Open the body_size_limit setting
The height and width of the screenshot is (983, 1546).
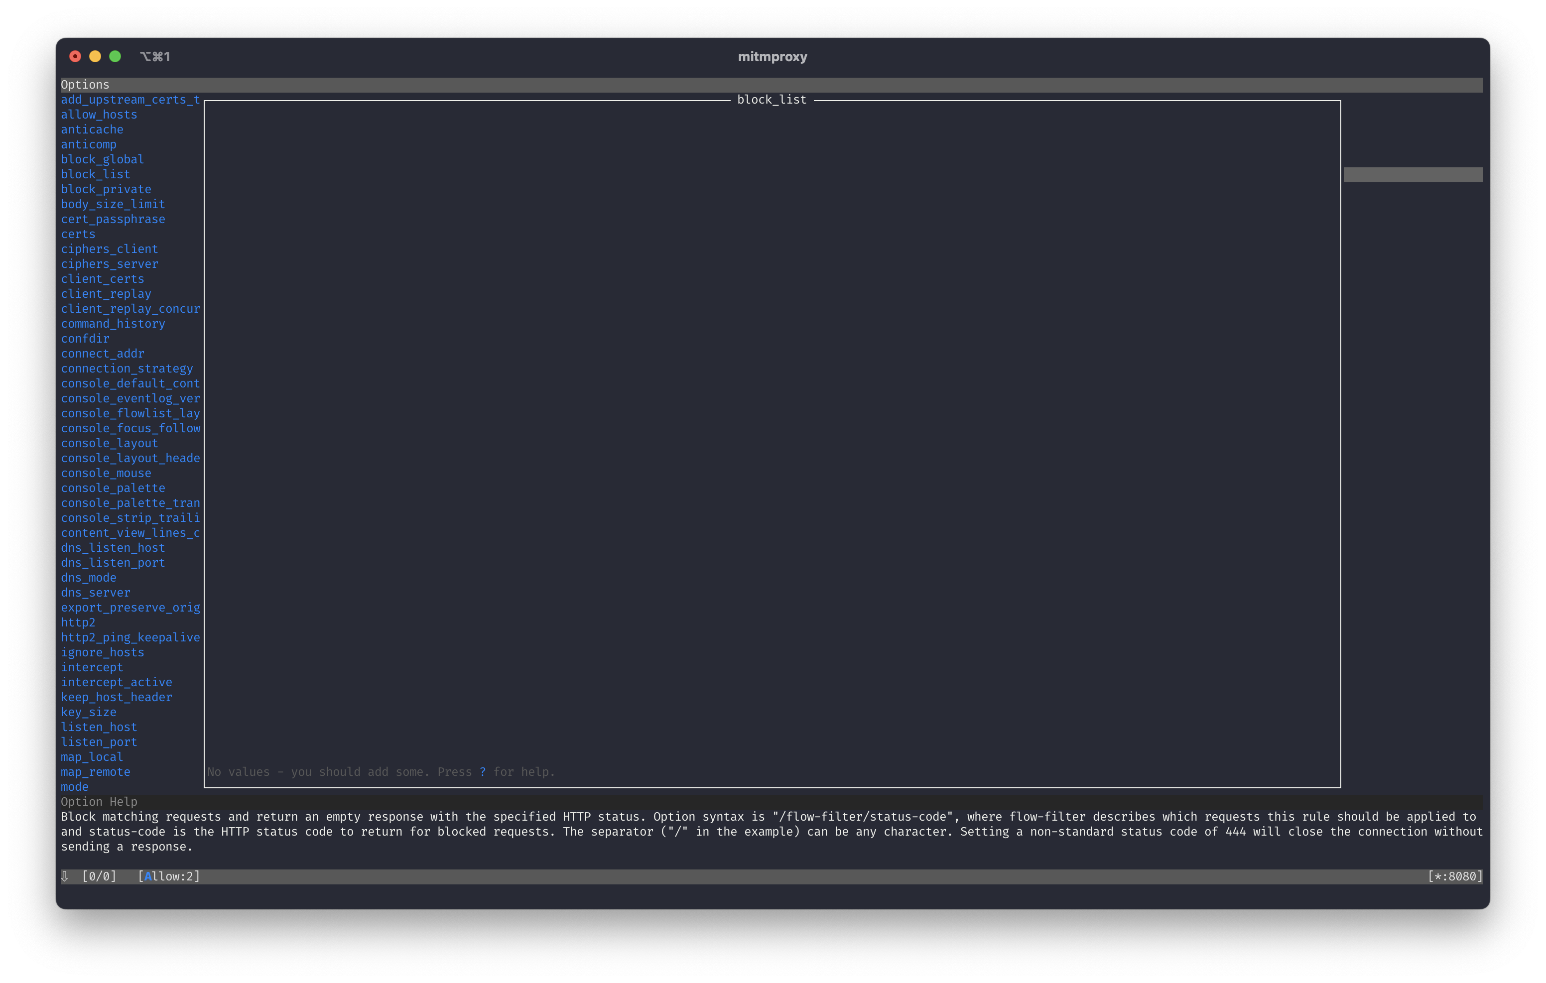coord(113,204)
